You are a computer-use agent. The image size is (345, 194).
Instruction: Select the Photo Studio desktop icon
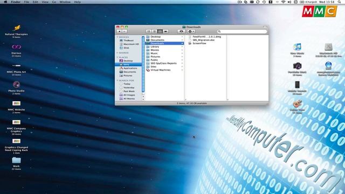[17, 88]
